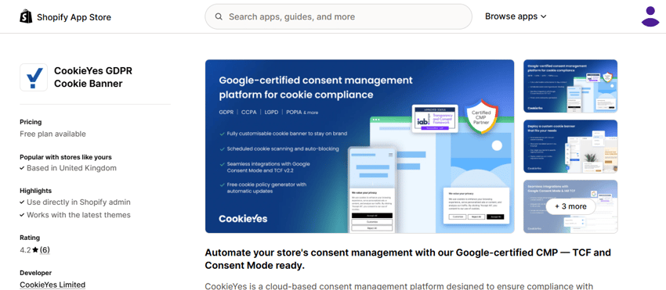Click the IAB Transparency and Consent badge
The image size is (666, 290).
[436, 118]
